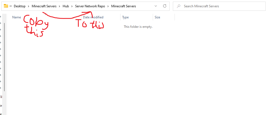Open the first Minecraft Servers breadcrumb segment
Screen dimensions: 267x115
44,6
